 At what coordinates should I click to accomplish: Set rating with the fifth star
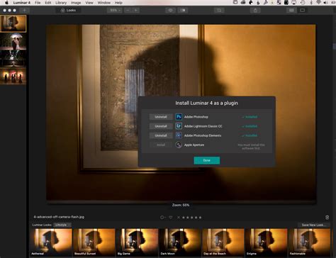click(x=200, y=218)
